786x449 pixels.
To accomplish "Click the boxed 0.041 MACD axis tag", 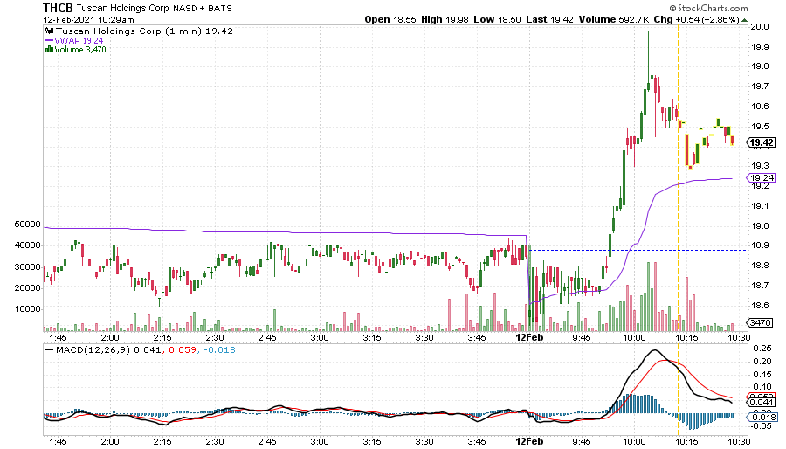I will [x=762, y=402].
